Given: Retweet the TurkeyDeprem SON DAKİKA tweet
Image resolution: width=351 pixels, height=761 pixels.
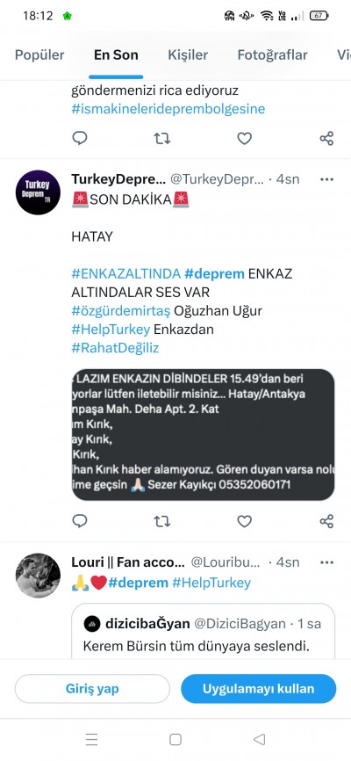Looking at the screenshot, I should (162, 521).
